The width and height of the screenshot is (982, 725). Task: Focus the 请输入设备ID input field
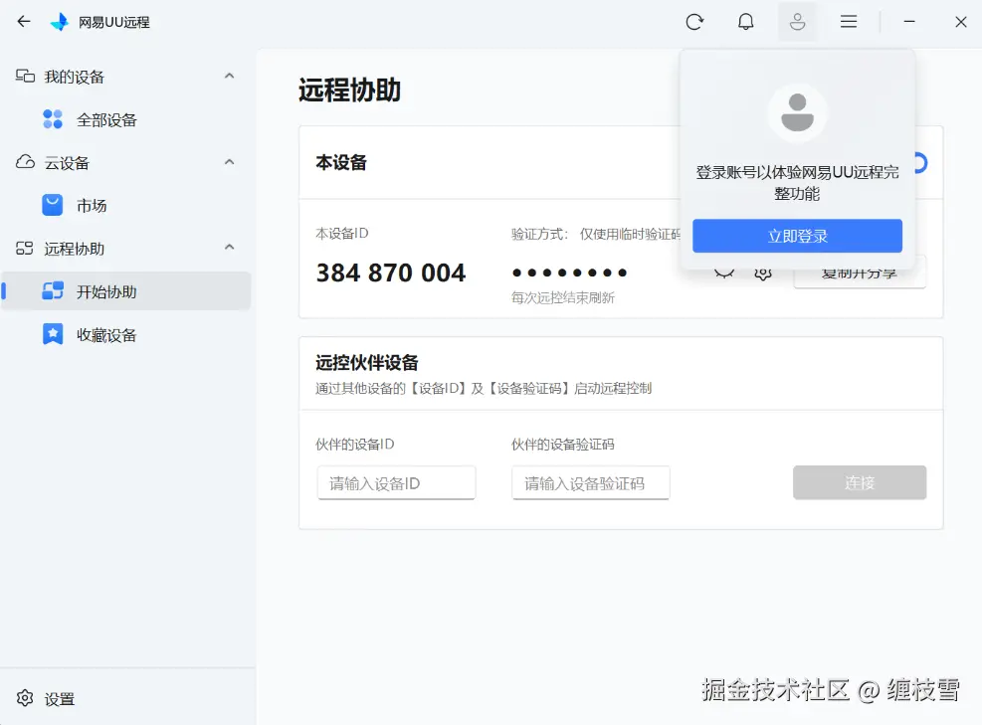point(396,482)
